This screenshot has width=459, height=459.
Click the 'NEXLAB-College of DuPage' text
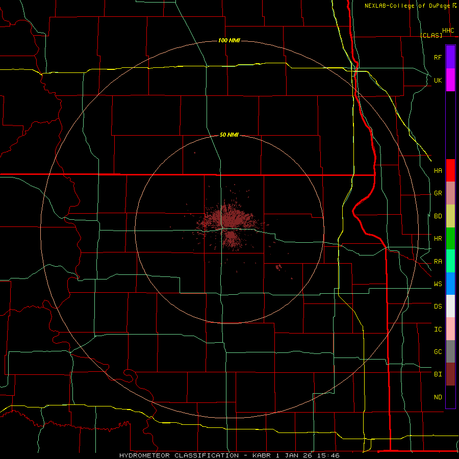pyautogui.click(x=407, y=6)
